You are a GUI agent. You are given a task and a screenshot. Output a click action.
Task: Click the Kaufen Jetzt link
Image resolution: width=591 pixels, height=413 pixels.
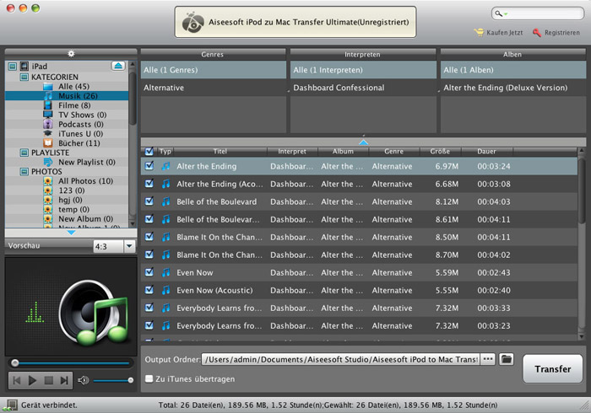504,33
